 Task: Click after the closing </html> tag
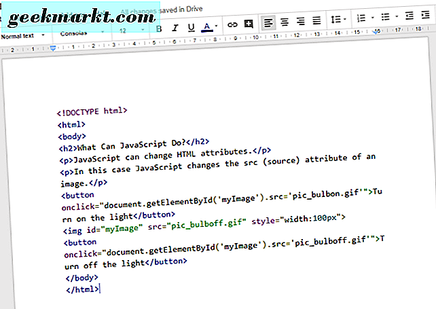101,289
